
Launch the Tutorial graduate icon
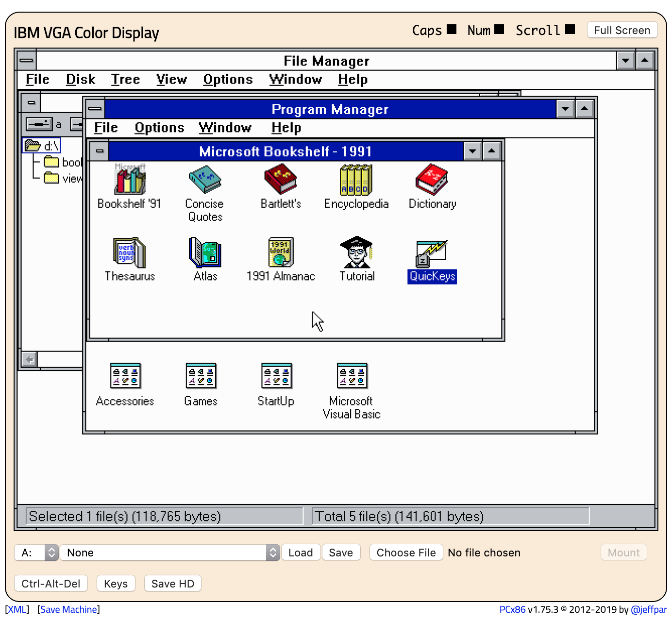point(356,252)
